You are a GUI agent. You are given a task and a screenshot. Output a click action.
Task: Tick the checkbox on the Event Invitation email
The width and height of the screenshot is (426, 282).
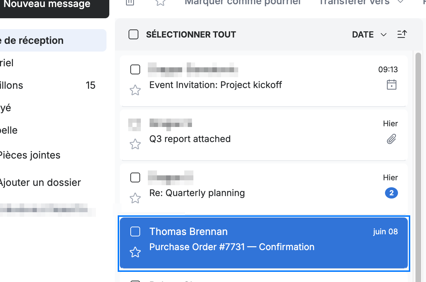click(x=135, y=69)
